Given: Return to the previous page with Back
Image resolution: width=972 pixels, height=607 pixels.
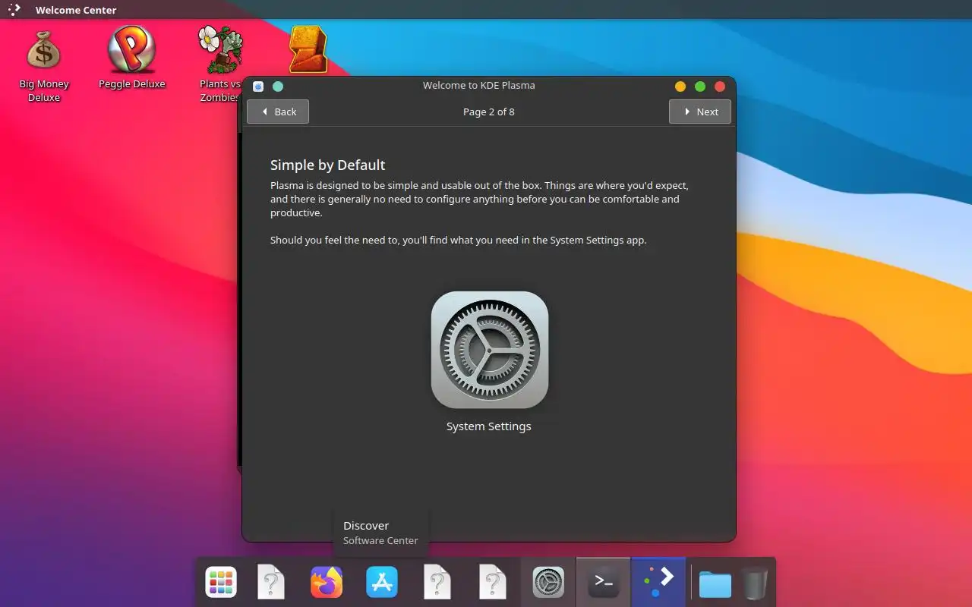Looking at the screenshot, I should point(278,112).
